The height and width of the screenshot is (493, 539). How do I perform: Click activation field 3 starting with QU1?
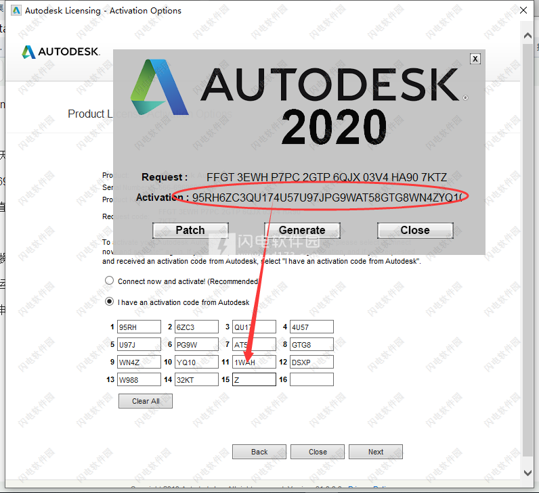tap(254, 327)
